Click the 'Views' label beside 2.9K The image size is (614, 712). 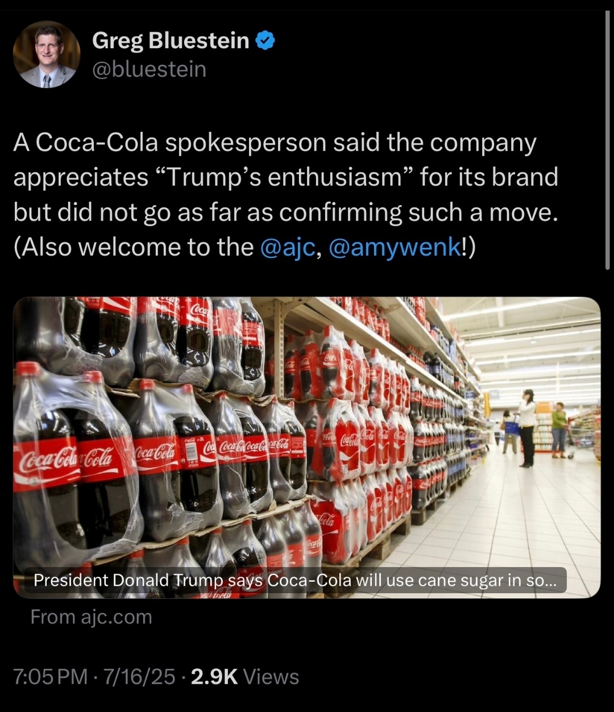point(271,677)
